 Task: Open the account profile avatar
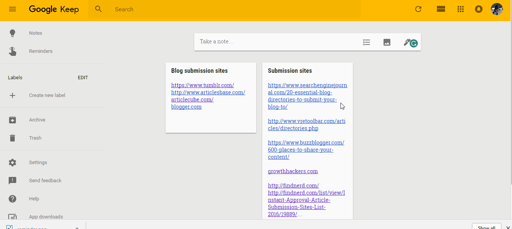pos(497,9)
